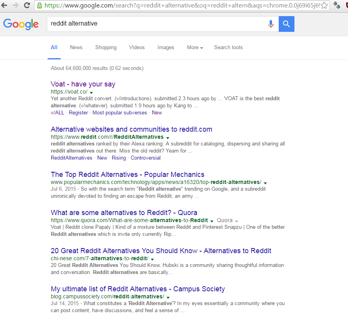Open '20 Great Reddit Alternatives You Should Know'
The width and height of the screenshot is (348, 320).
(x=161, y=251)
